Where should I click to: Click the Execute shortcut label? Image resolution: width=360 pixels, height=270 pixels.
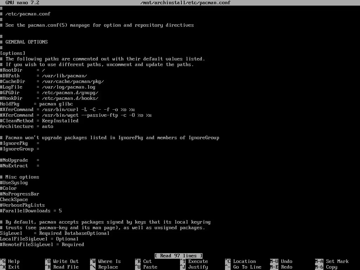pos(194,261)
